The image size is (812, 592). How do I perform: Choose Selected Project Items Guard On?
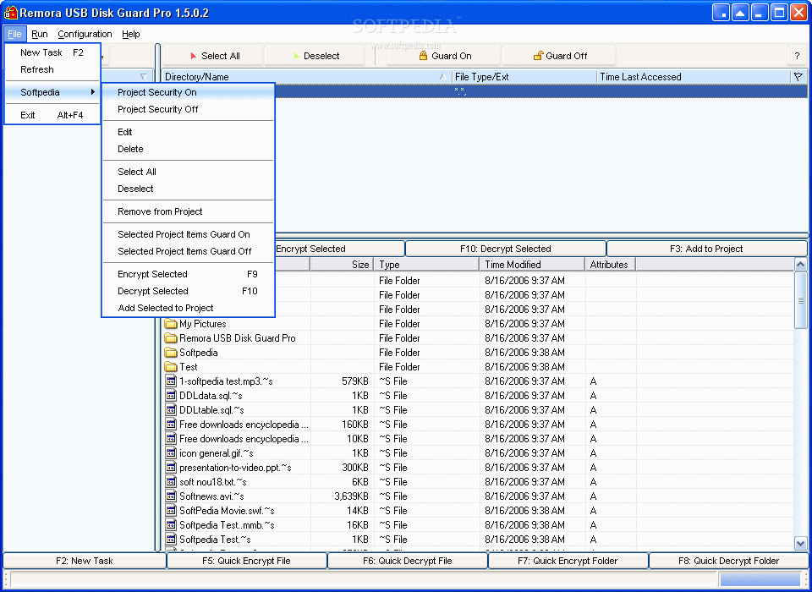click(x=188, y=234)
